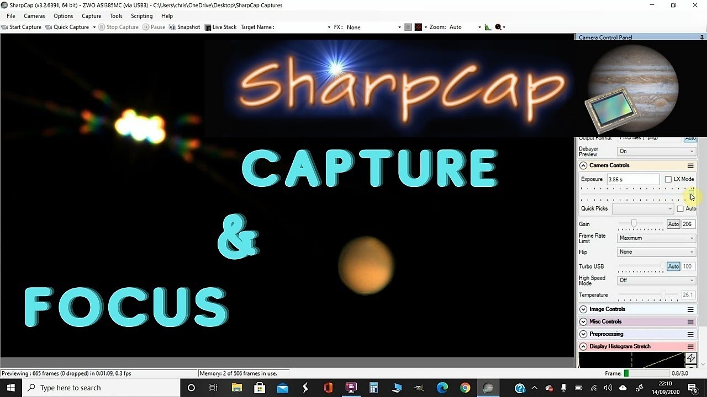
Task: Toggle the Gain Auto button
Action: coord(673,224)
